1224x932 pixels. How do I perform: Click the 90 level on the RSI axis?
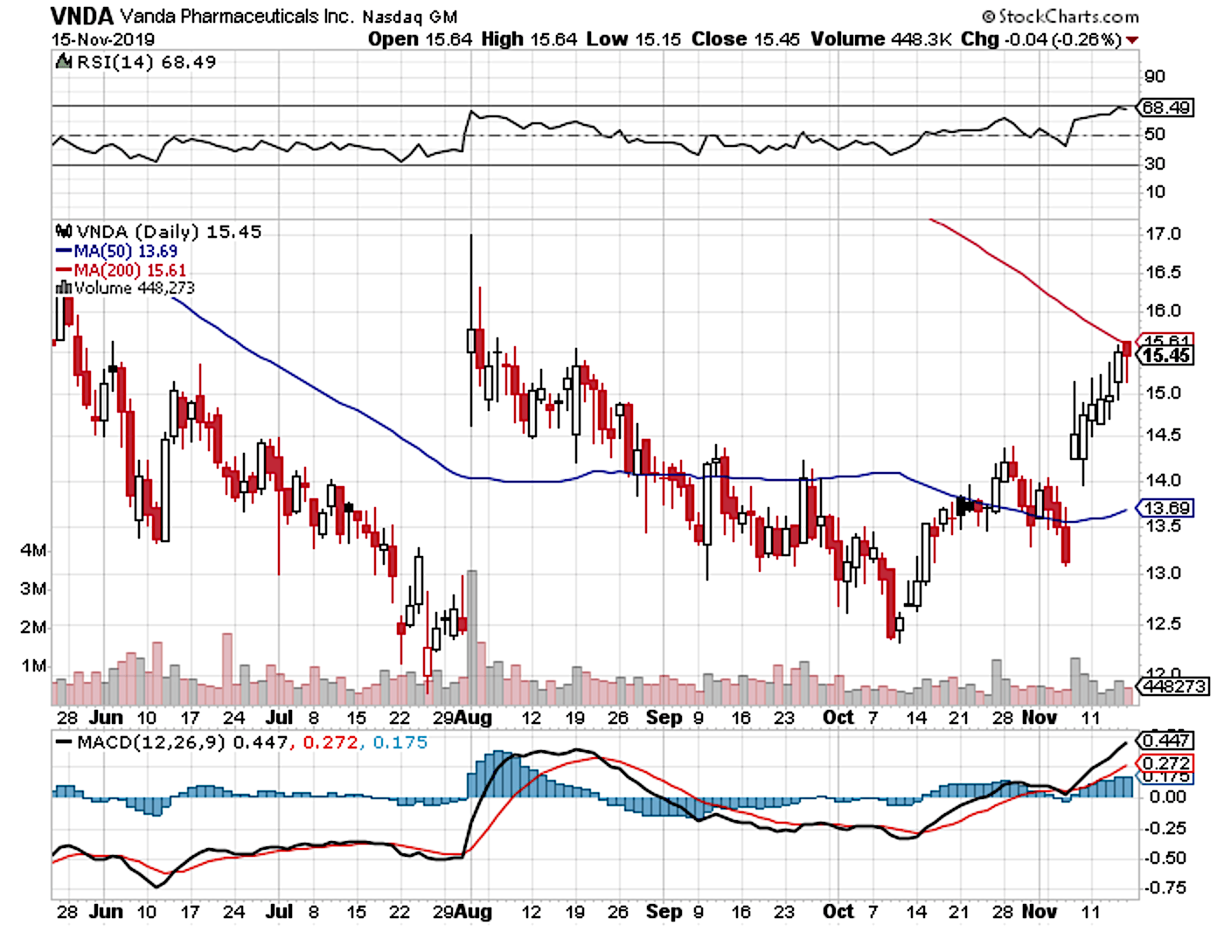(1155, 76)
